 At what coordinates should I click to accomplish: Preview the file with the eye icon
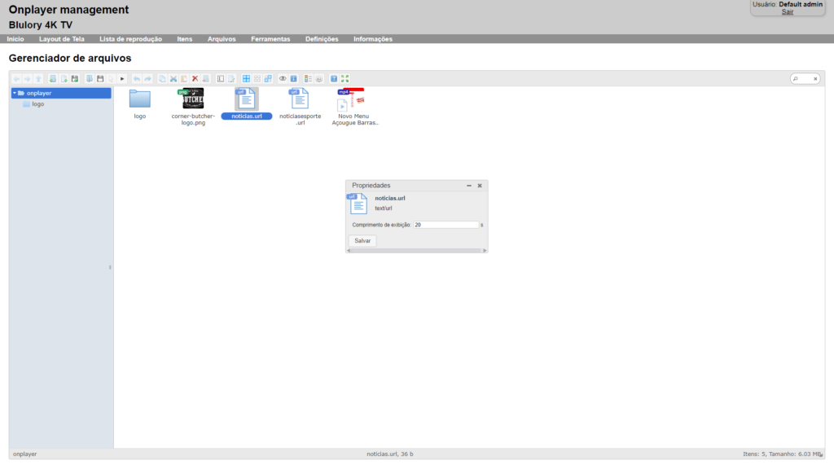(283, 79)
